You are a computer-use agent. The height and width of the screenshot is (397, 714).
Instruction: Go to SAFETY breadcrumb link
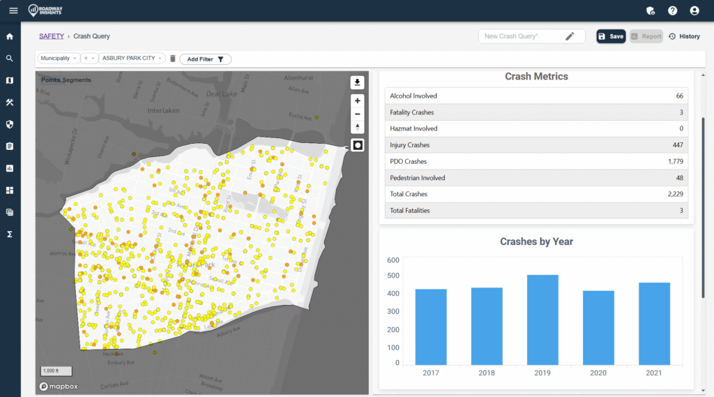point(52,36)
